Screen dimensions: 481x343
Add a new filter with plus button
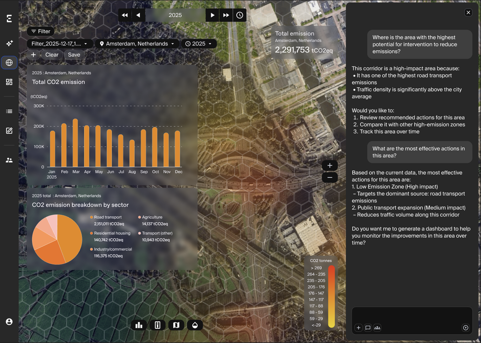[x=33, y=55]
